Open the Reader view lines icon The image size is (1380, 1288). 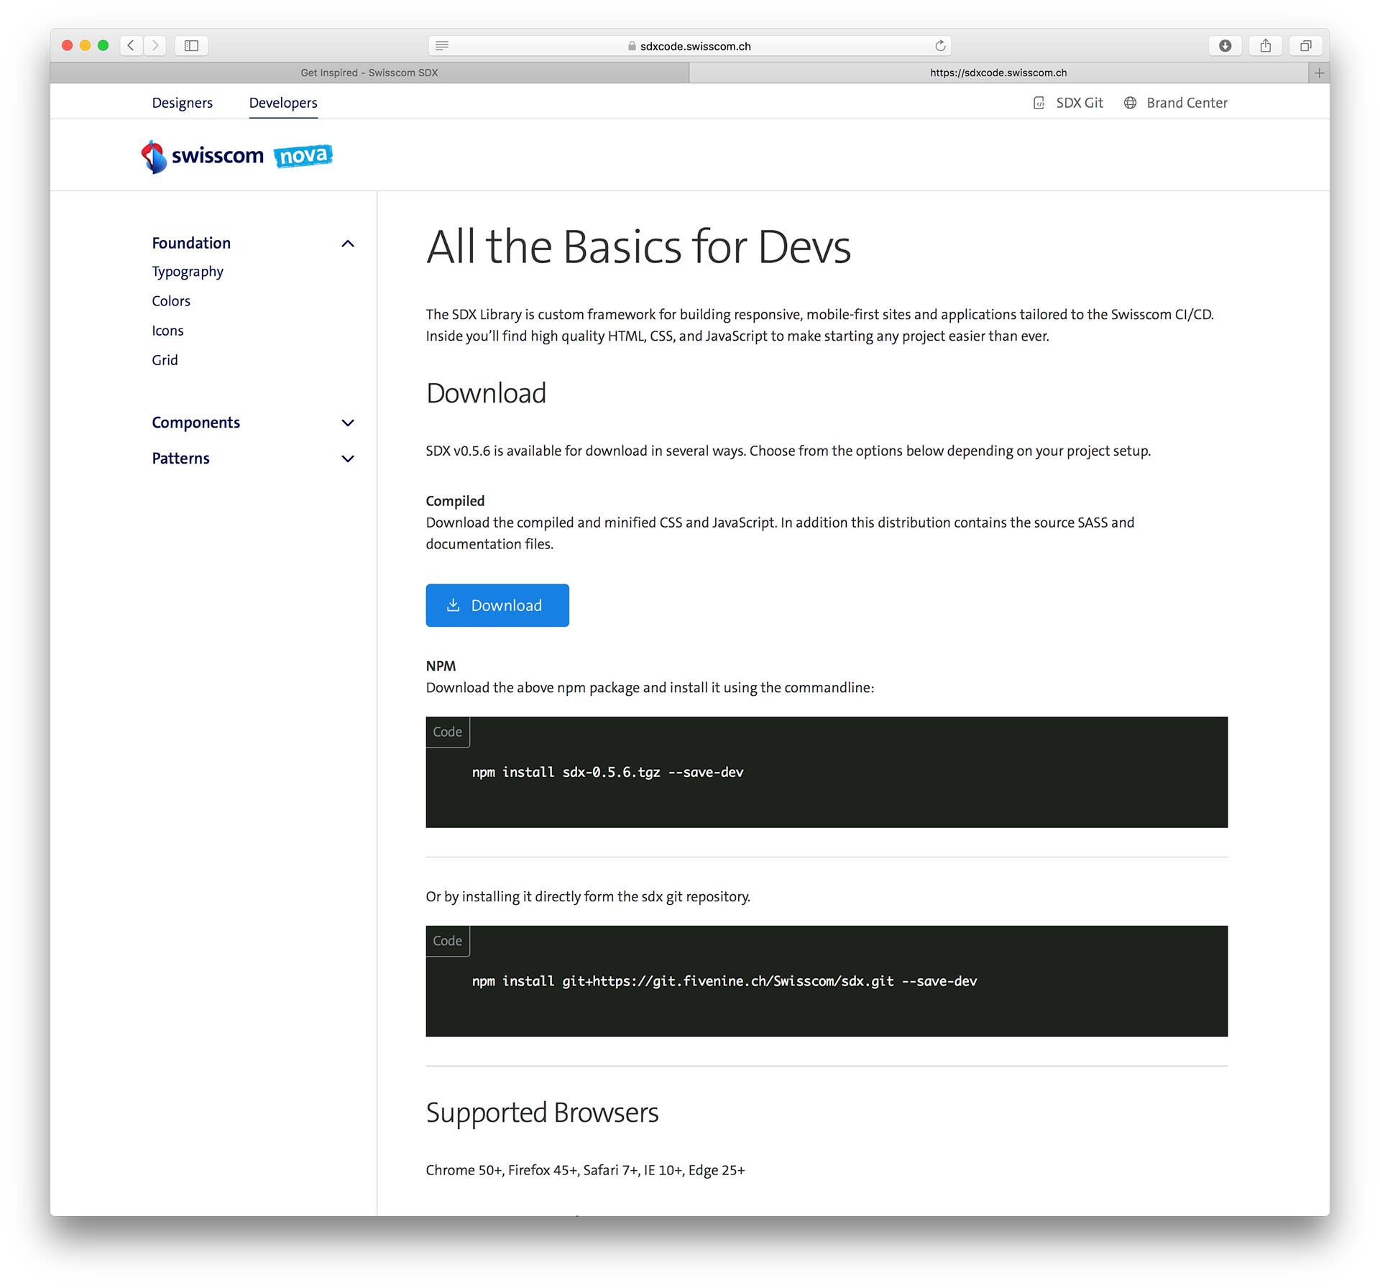(442, 45)
